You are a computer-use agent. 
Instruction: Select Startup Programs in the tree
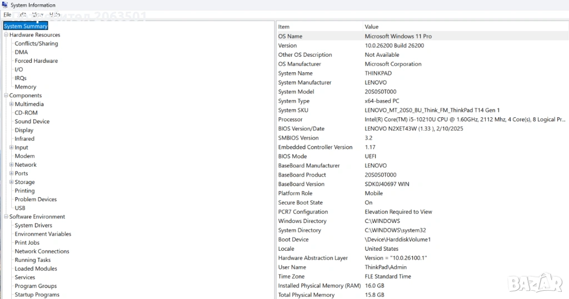tap(37, 295)
